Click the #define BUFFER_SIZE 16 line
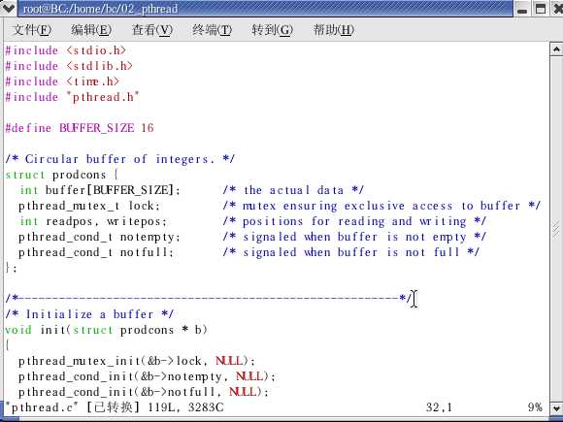This screenshot has height=422, width=563. (x=80, y=128)
